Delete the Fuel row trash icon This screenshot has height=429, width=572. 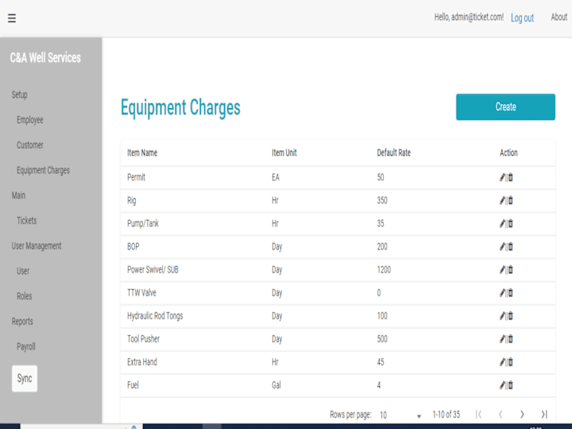pos(510,385)
